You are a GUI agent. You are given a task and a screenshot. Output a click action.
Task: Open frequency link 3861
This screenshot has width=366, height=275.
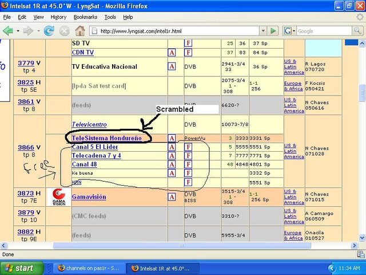[x=26, y=101]
